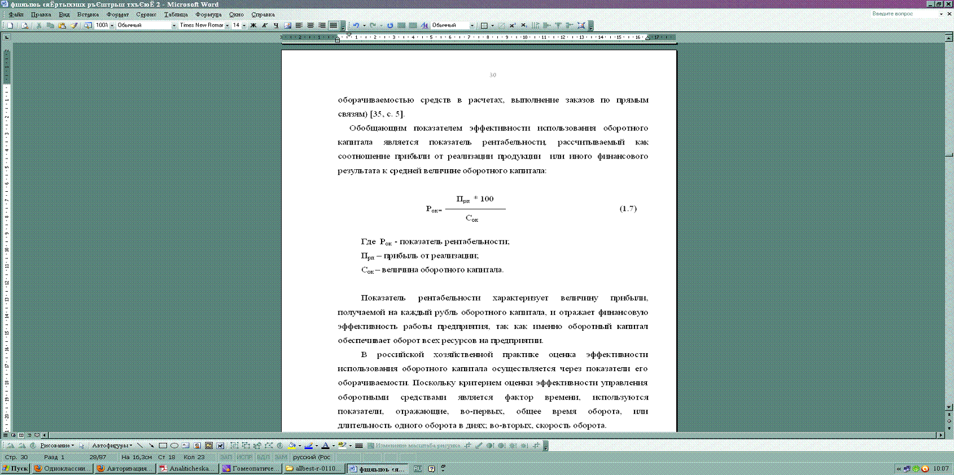Toggle underline formatting (Ч)
This screenshot has width=954, height=475.
coord(276,25)
